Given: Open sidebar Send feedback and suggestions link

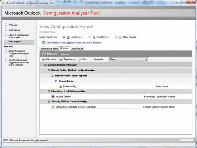Looking at the screenshot, I should 19,62.
